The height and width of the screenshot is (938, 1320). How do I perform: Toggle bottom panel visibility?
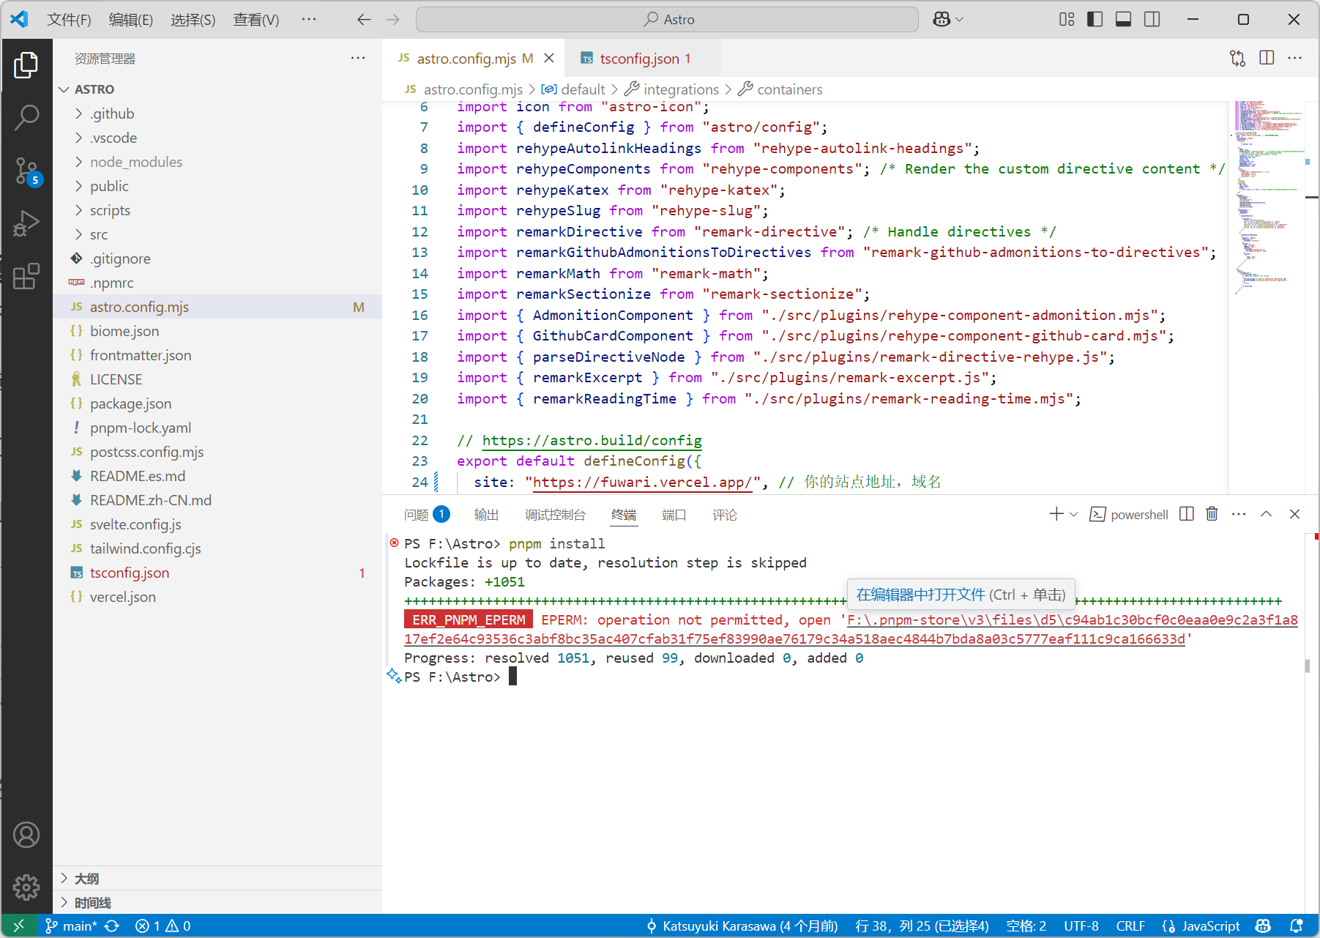pyautogui.click(x=1123, y=19)
